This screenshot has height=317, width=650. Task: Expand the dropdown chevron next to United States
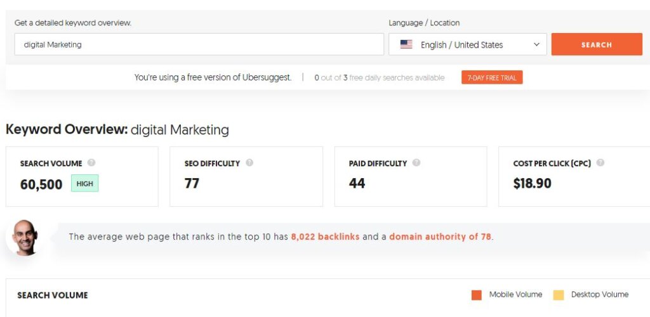coord(536,44)
